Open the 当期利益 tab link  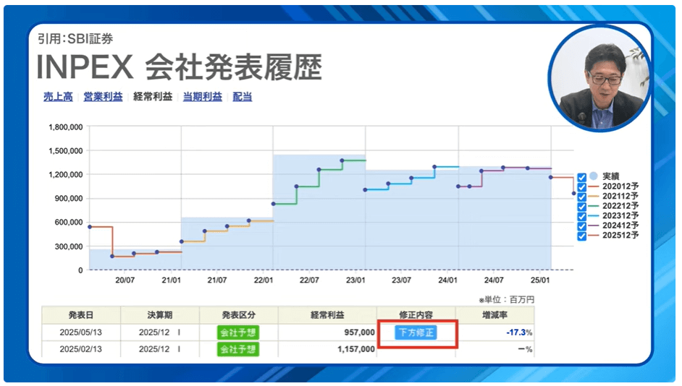coord(202,96)
